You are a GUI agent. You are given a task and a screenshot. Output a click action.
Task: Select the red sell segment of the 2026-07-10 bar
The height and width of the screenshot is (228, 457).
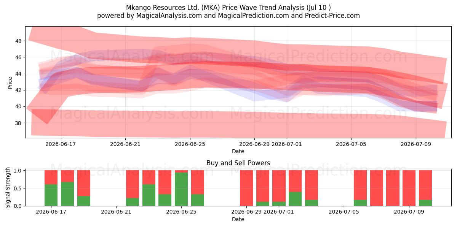[x=425, y=185]
